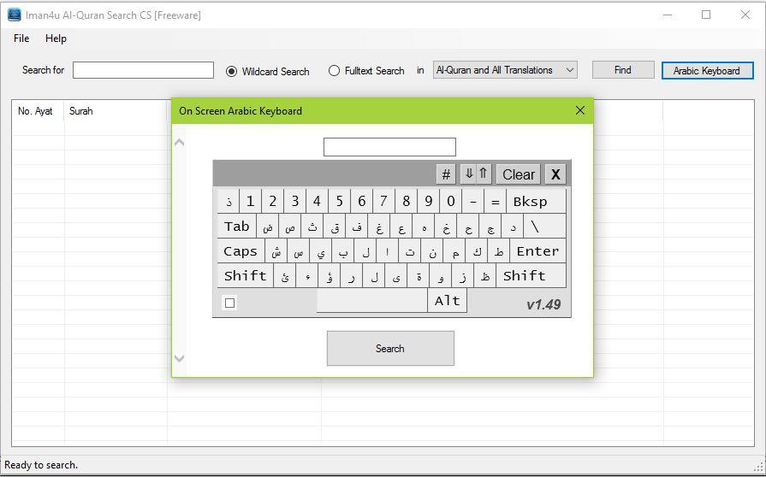Viewport: 766px width, 477px height.
Task: Tap the Arabic م key
Action: pyautogui.click(x=454, y=251)
